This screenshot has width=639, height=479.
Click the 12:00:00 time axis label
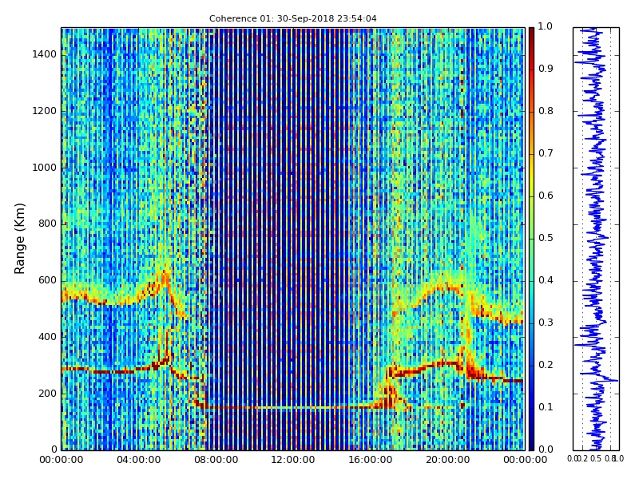click(x=293, y=461)
